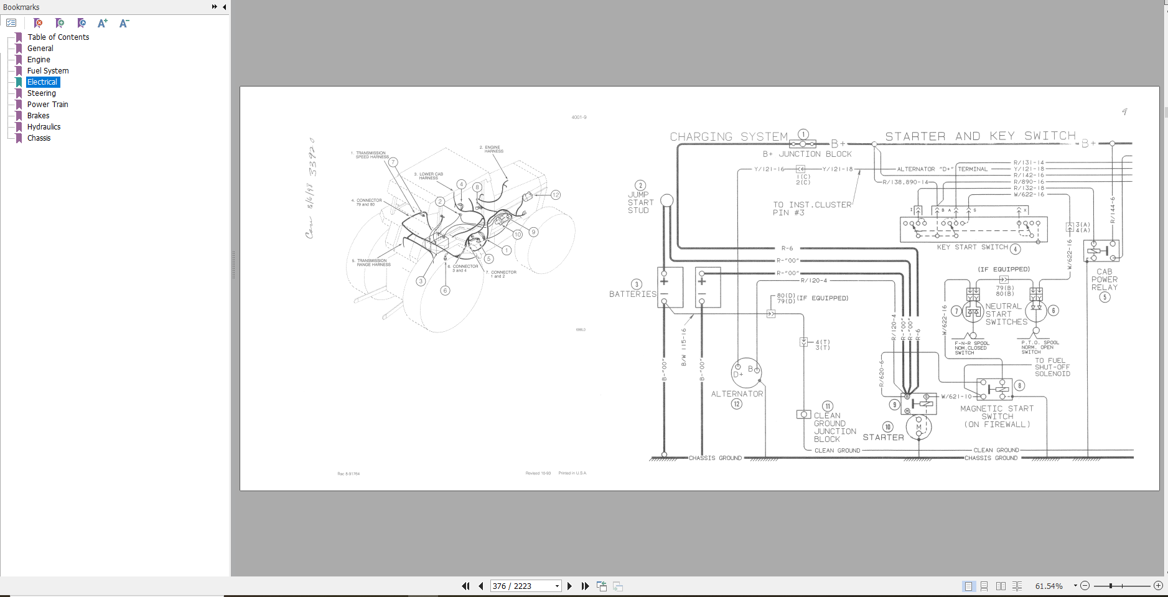
Task: Jump to the last page
Action: tap(585, 586)
